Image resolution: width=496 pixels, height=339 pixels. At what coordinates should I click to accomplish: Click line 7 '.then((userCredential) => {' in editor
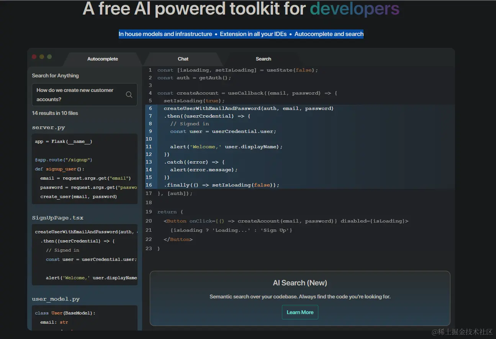tap(207, 116)
